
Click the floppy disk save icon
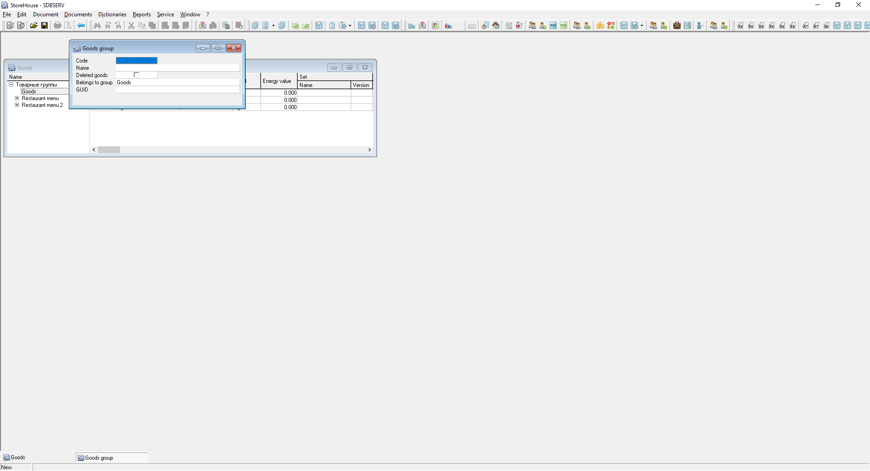(44, 25)
